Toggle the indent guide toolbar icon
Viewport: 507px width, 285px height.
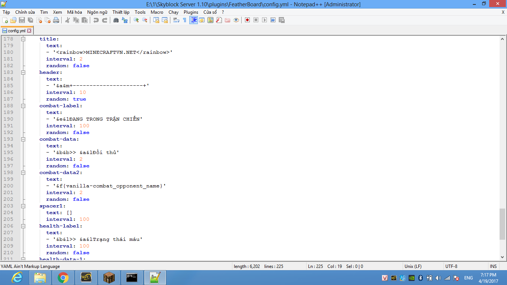click(x=193, y=20)
